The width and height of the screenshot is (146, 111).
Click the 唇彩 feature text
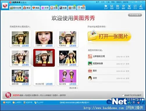coord(95,71)
